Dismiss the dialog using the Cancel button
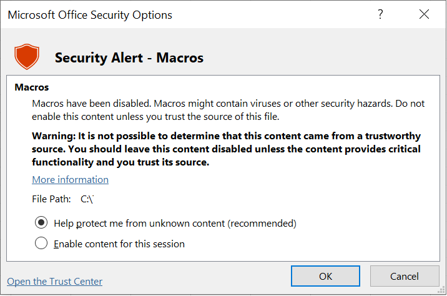The height and width of the screenshot is (296, 447). pyautogui.click(x=405, y=276)
